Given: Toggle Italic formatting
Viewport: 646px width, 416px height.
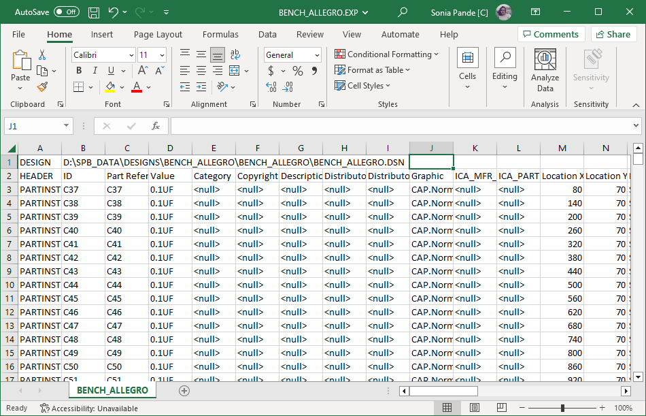Looking at the screenshot, I should (x=95, y=71).
